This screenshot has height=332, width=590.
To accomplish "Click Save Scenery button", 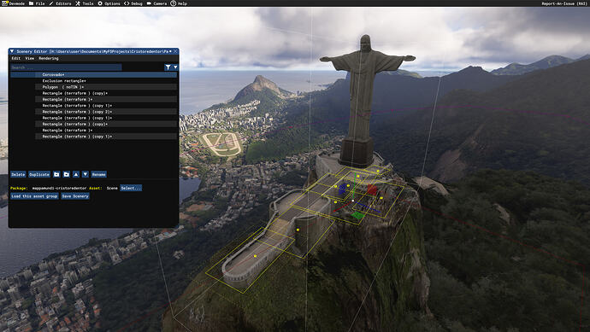I will (75, 196).
